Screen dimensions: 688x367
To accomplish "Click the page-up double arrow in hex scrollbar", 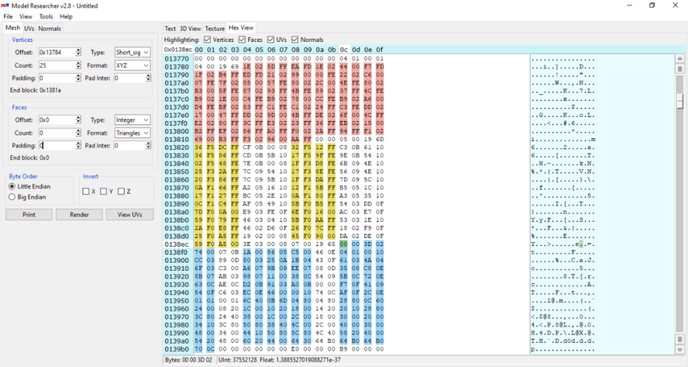I will 680,69.
